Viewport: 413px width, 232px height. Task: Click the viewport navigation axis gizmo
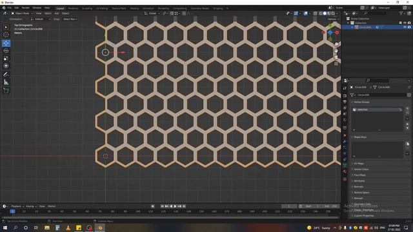[x=330, y=32]
